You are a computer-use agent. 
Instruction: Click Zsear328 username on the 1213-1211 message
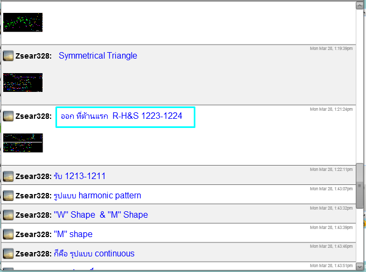click(x=33, y=176)
